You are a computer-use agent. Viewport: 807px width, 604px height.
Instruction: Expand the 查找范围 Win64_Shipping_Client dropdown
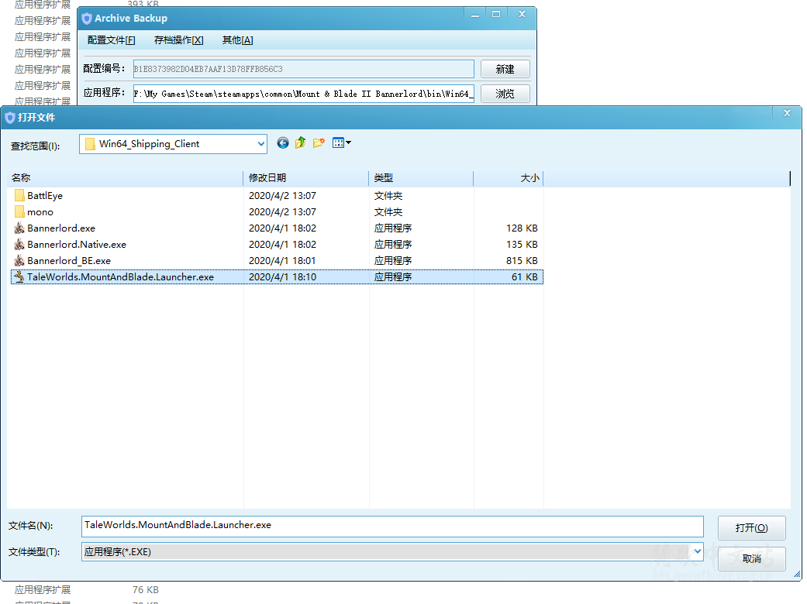coord(261,144)
